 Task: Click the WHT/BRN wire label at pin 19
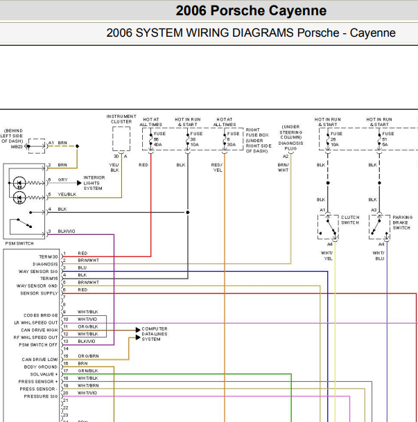[88, 385]
